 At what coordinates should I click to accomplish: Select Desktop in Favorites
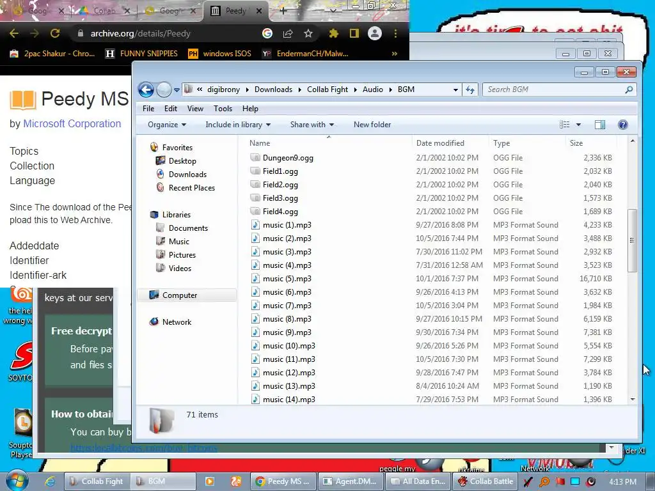[182, 160]
